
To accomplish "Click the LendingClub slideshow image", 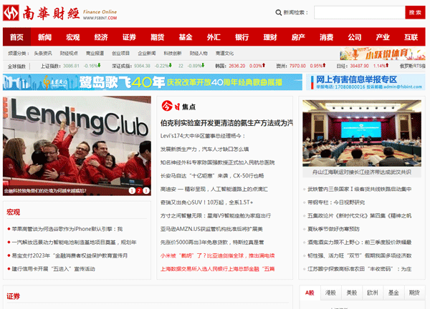I will [x=77, y=146].
